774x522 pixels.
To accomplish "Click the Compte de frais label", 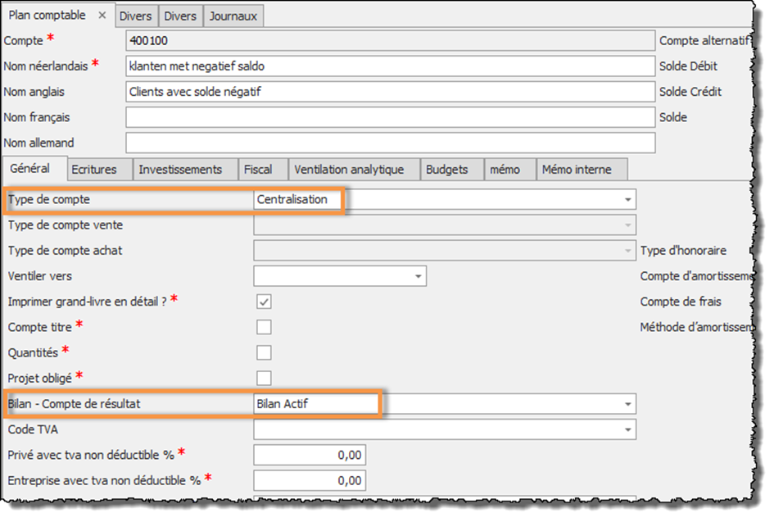I will coord(681,302).
